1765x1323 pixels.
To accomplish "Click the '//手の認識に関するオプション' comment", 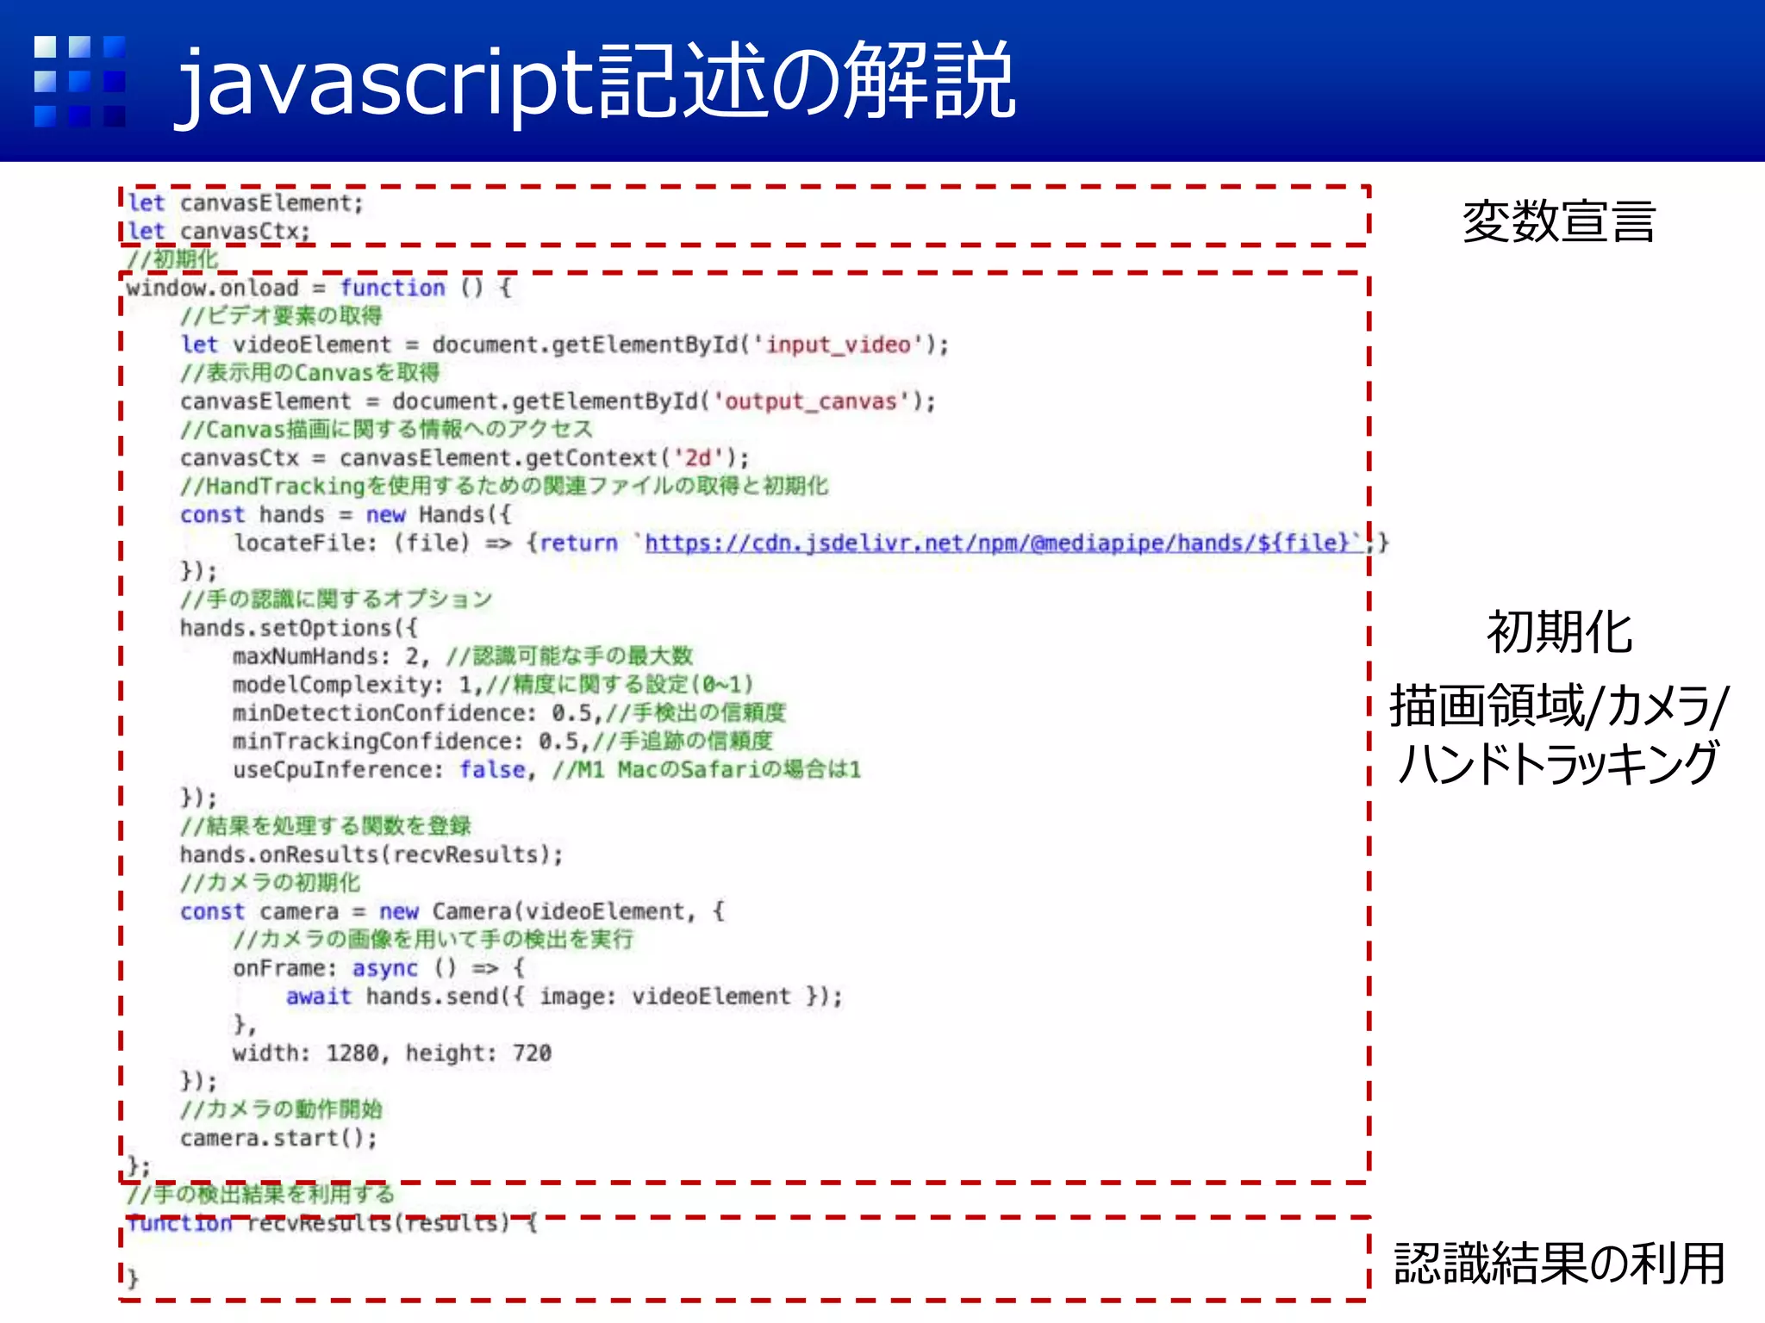I will coord(336,599).
